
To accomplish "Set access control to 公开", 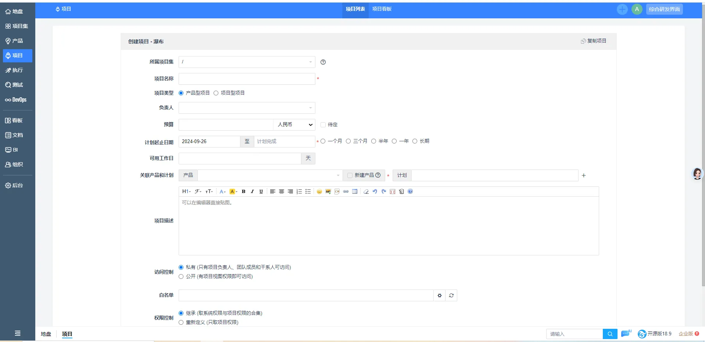I will click(x=181, y=277).
